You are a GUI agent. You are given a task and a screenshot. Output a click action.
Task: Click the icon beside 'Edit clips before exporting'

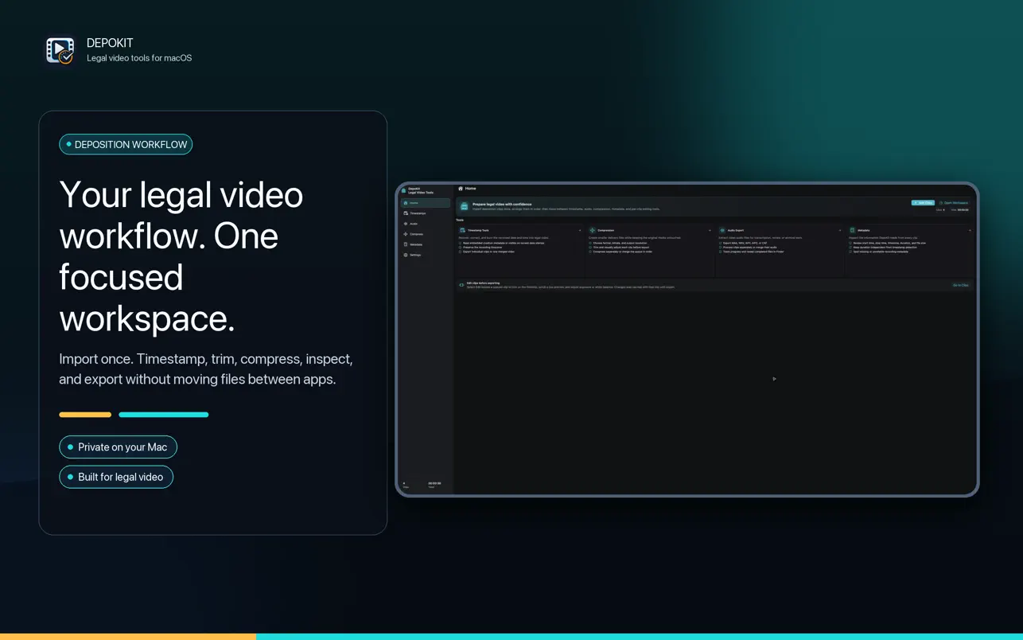pos(461,285)
